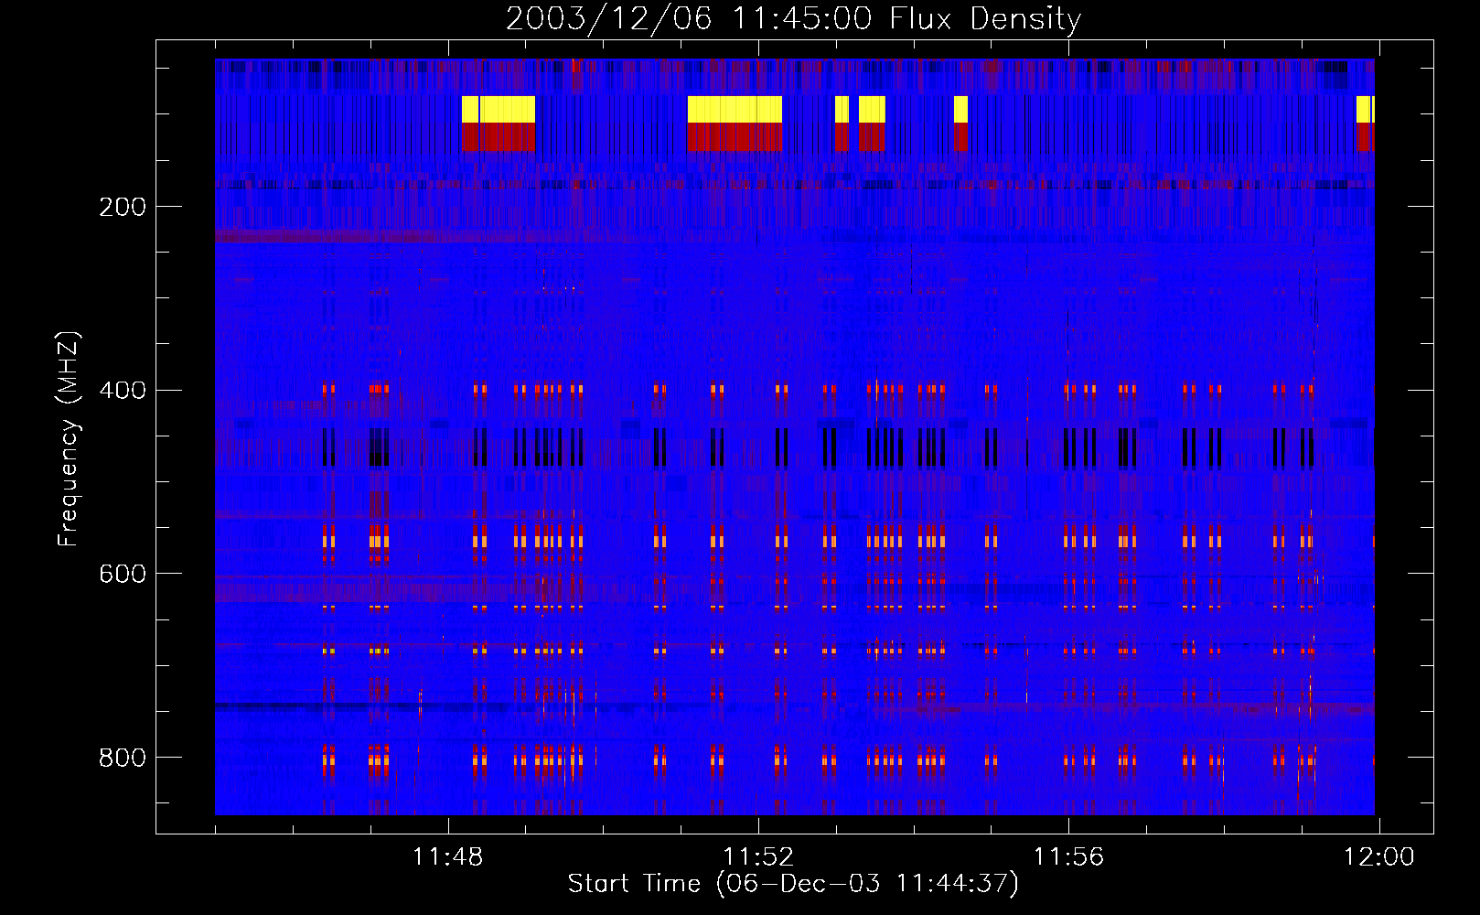Click the 11:56 time tick label
Screen dimensions: 1480x915
click(x=1068, y=857)
